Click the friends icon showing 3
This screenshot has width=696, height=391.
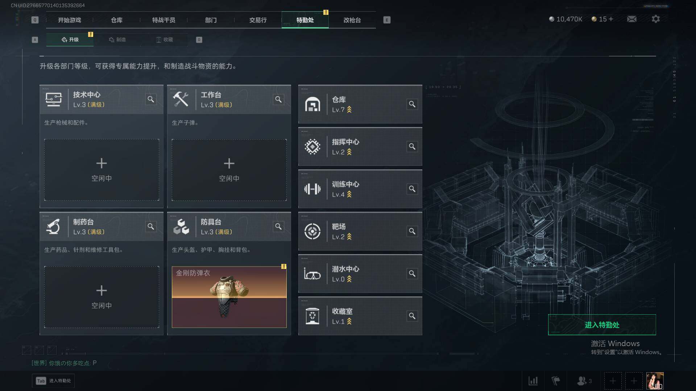(x=584, y=381)
